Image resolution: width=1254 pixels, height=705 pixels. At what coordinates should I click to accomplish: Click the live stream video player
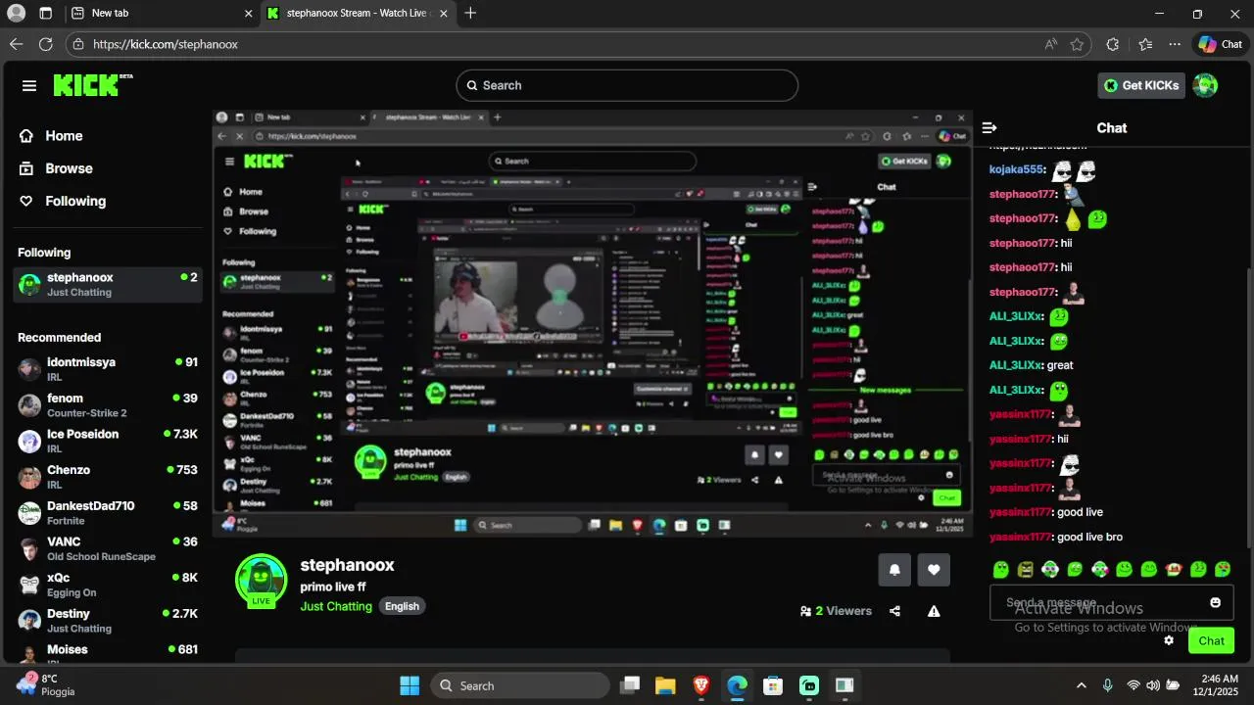pyautogui.click(x=592, y=322)
